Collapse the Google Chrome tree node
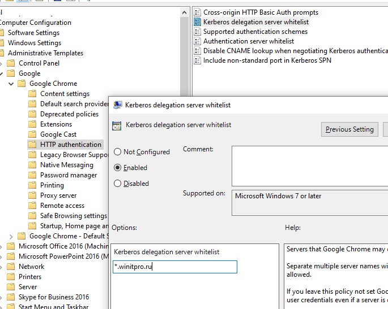The height and width of the screenshot is (309, 388). click(11, 84)
